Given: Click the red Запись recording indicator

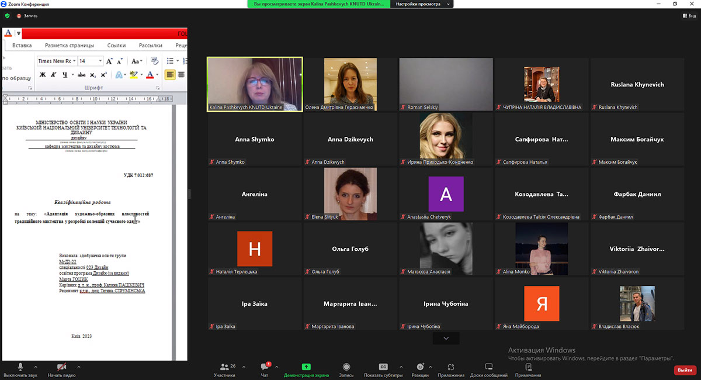Looking at the screenshot, I should [27, 16].
